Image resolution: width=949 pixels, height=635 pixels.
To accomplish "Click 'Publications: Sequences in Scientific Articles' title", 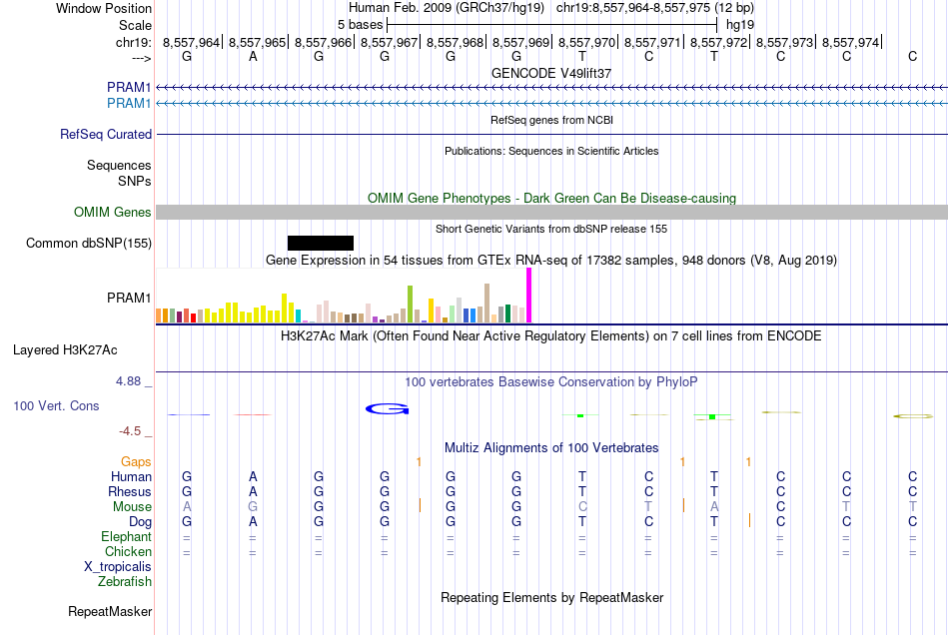I will tap(551, 151).
